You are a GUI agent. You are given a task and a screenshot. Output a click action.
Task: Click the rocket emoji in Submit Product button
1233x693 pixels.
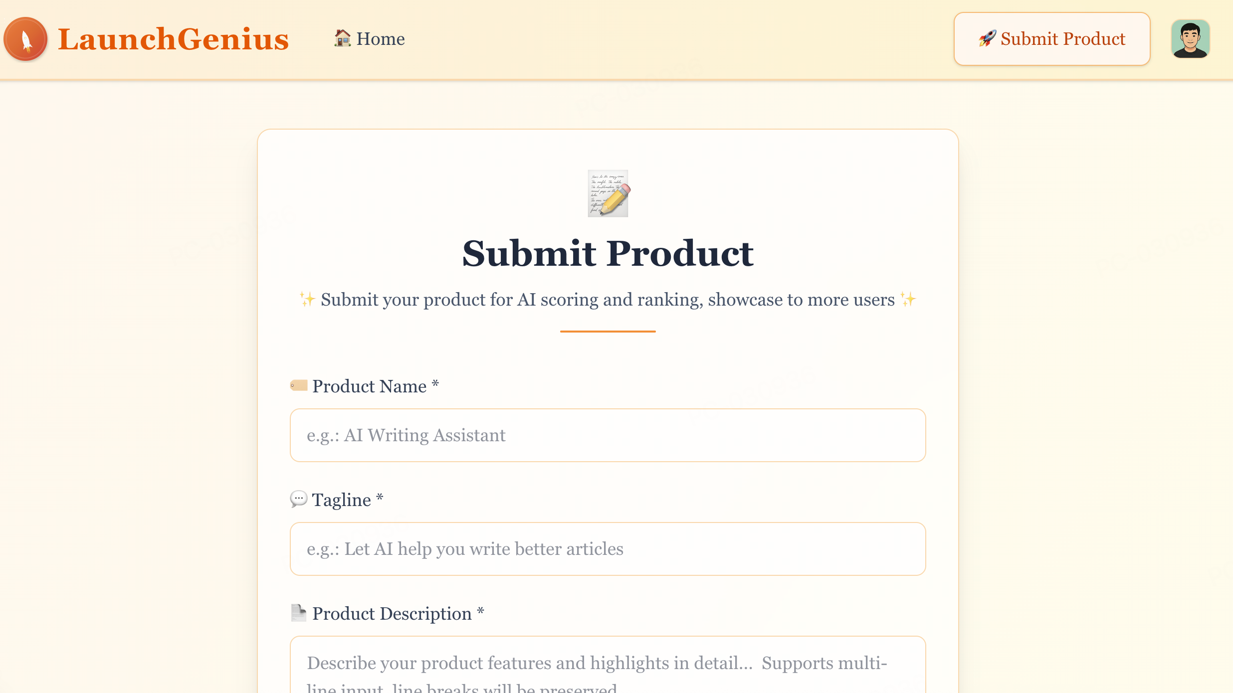(x=987, y=38)
